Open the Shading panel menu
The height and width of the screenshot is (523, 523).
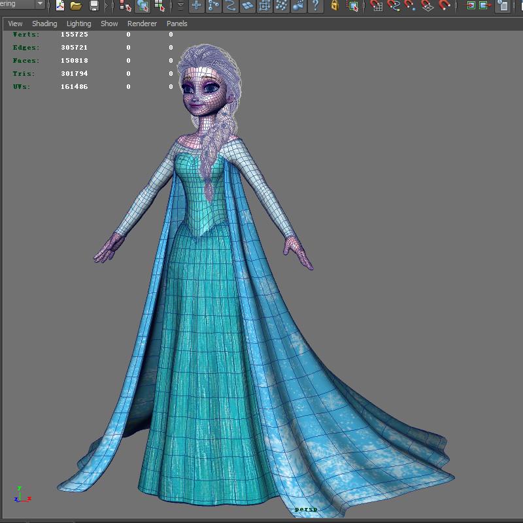(x=44, y=24)
